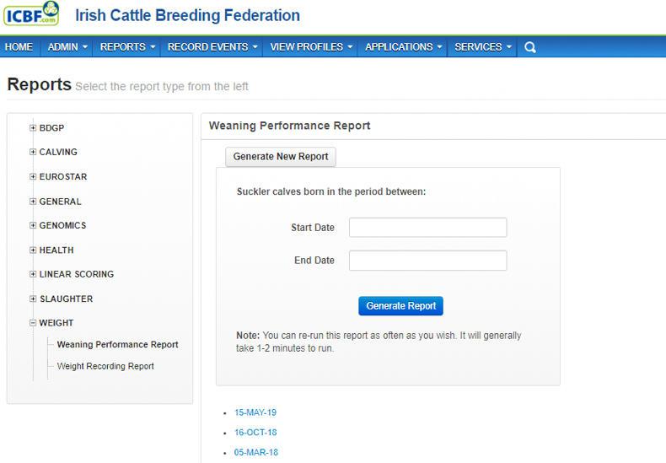
Task: Expand the BDGP tree node
Action: point(33,128)
